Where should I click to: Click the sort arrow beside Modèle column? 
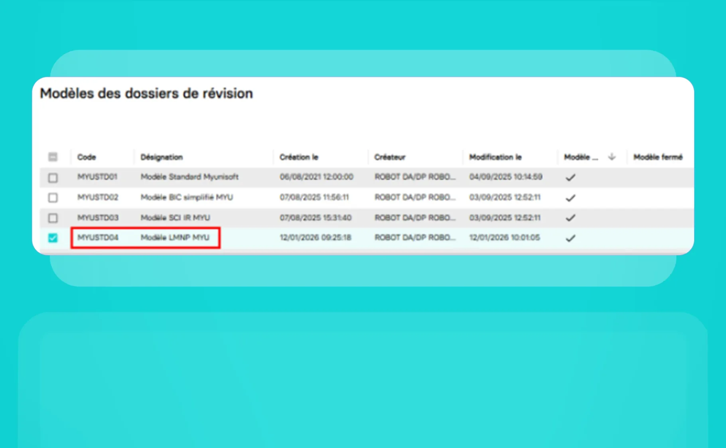[612, 157]
